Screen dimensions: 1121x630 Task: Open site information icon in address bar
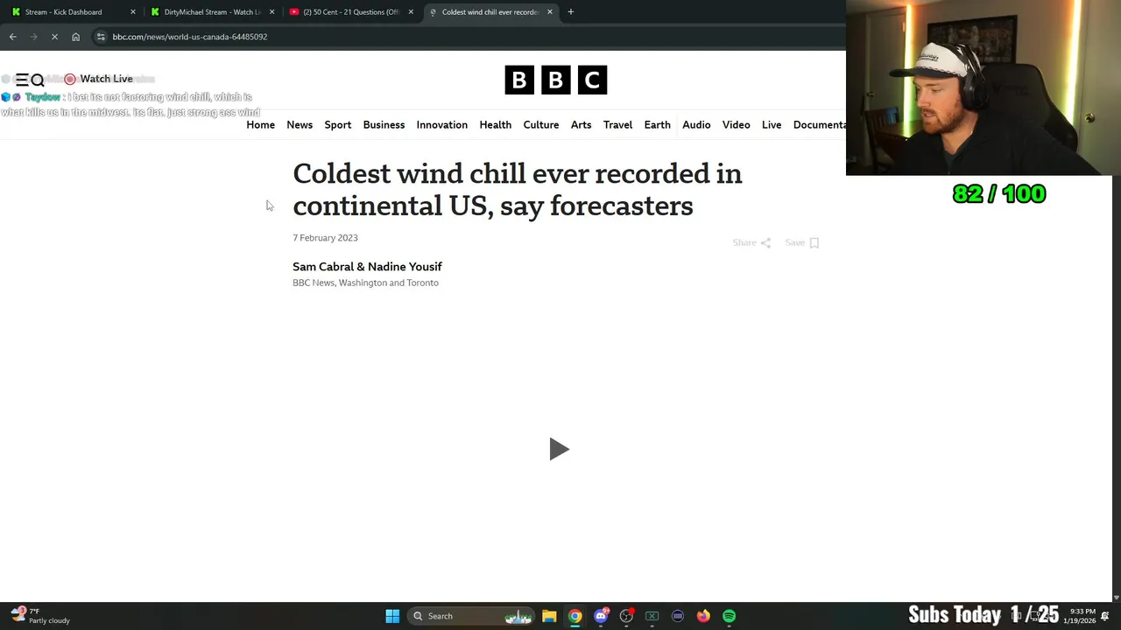[x=101, y=37]
